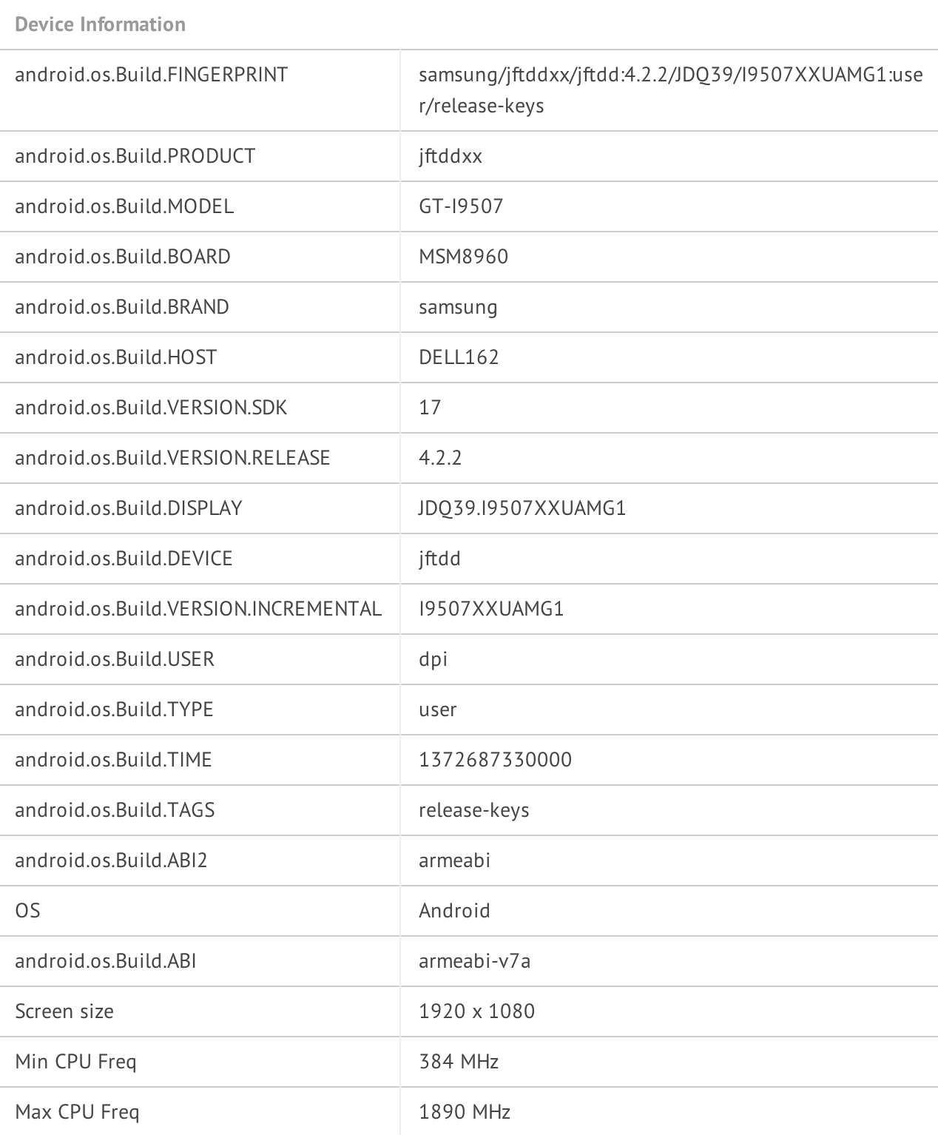Click the android.os.Build.VERSION.SDK label
Image resolution: width=938 pixels, height=1135 pixels.
[151, 408]
